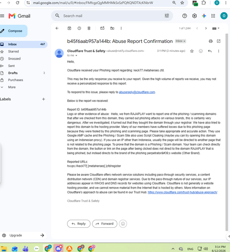The width and height of the screenshot is (230, 252).
Task: Archive this email
Action: 69,28
